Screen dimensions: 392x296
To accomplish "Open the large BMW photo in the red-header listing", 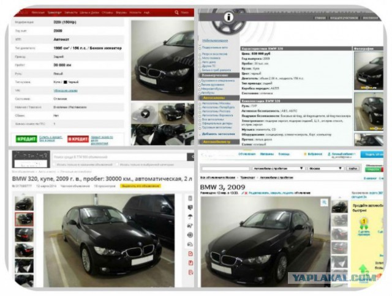I will click(x=162, y=61).
